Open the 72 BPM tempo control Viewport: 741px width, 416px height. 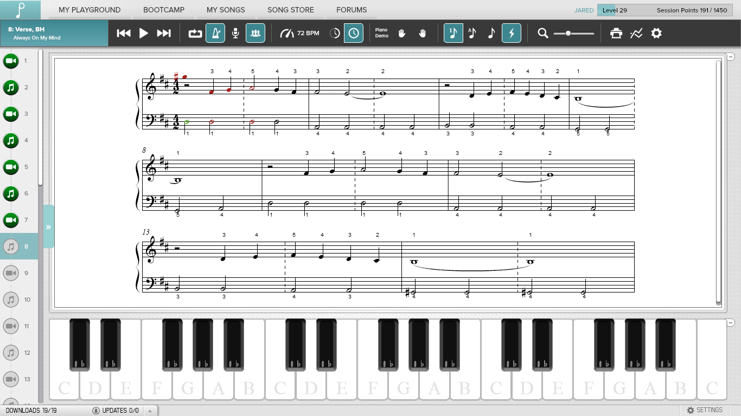point(299,33)
